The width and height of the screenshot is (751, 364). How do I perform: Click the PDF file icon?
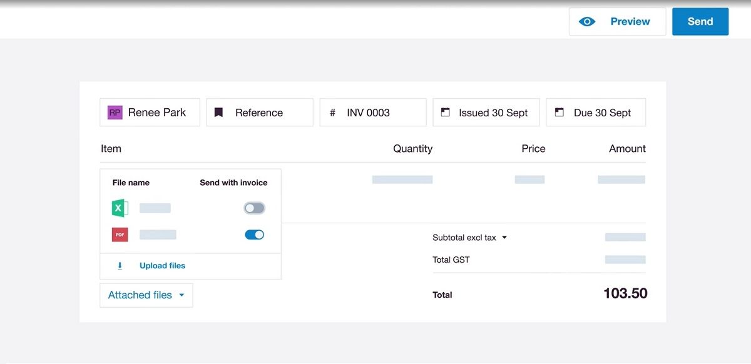tap(119, 234)
